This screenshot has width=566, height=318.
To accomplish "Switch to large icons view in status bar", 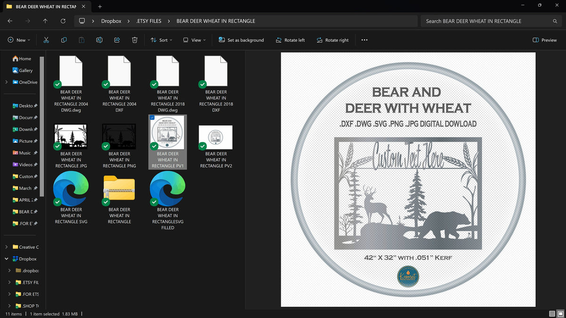I will click(x=560, y=314).
